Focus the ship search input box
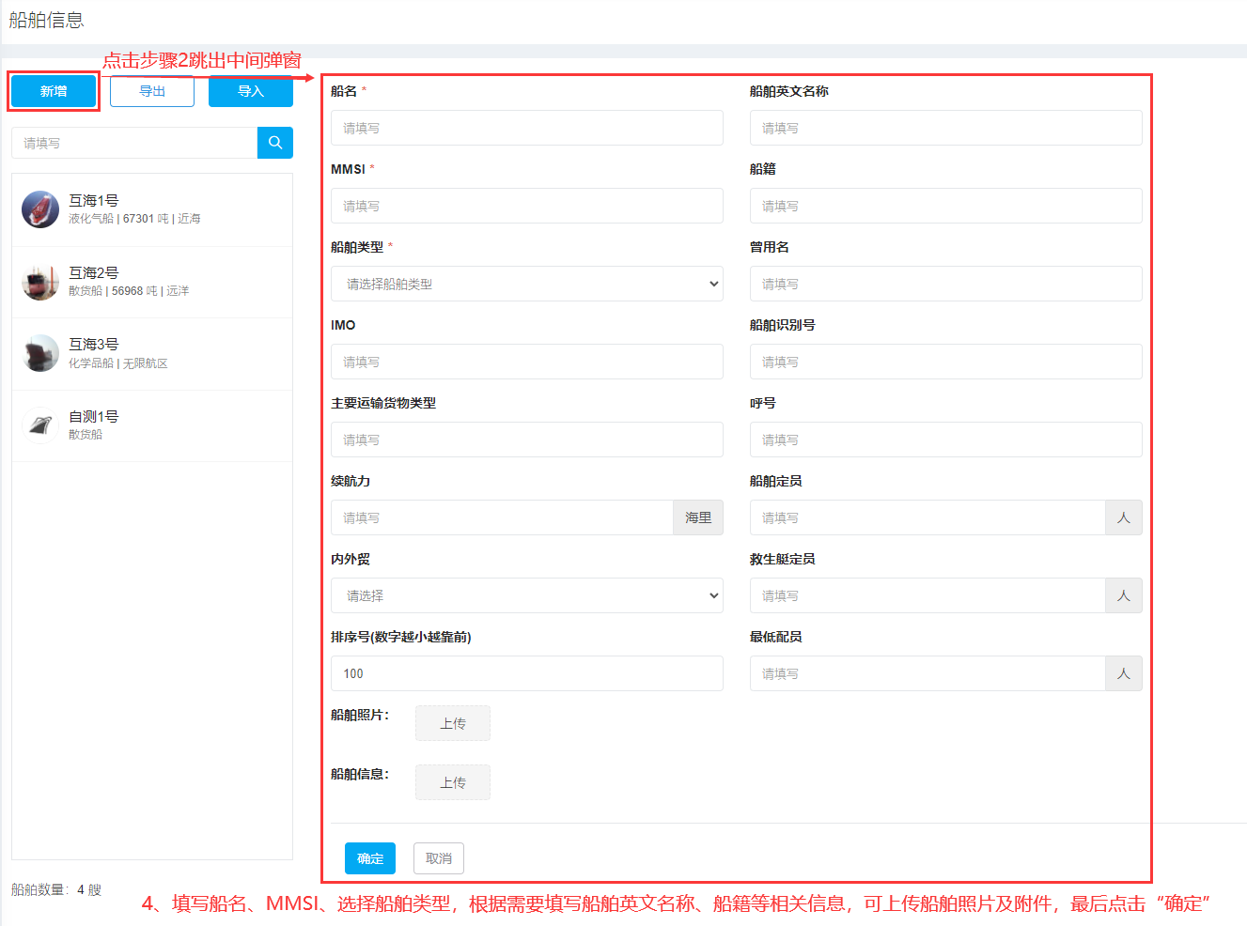This screenshot has width=1247, height=926. (134, 143)
